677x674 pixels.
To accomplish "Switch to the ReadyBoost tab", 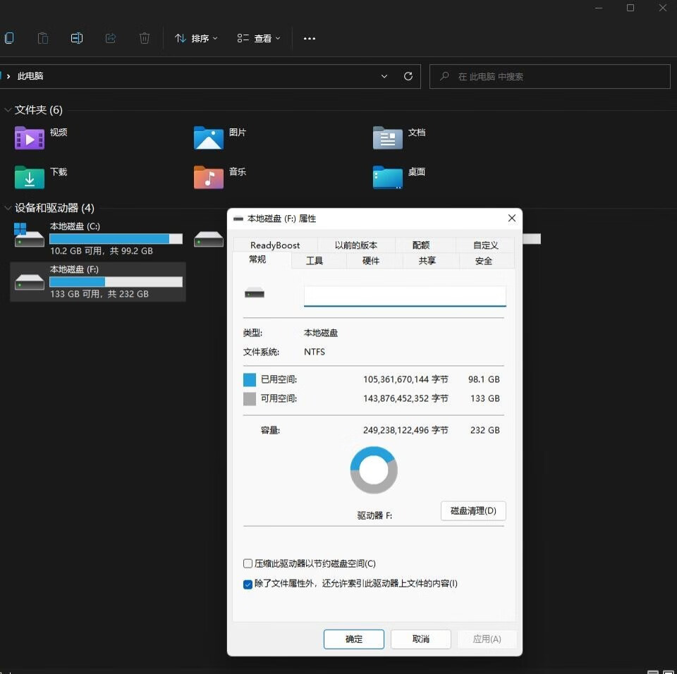I will tap(275, 245).
